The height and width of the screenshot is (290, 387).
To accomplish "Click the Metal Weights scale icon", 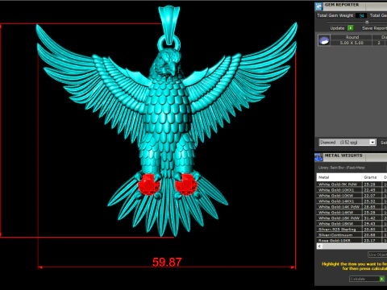I will point(318,157).
